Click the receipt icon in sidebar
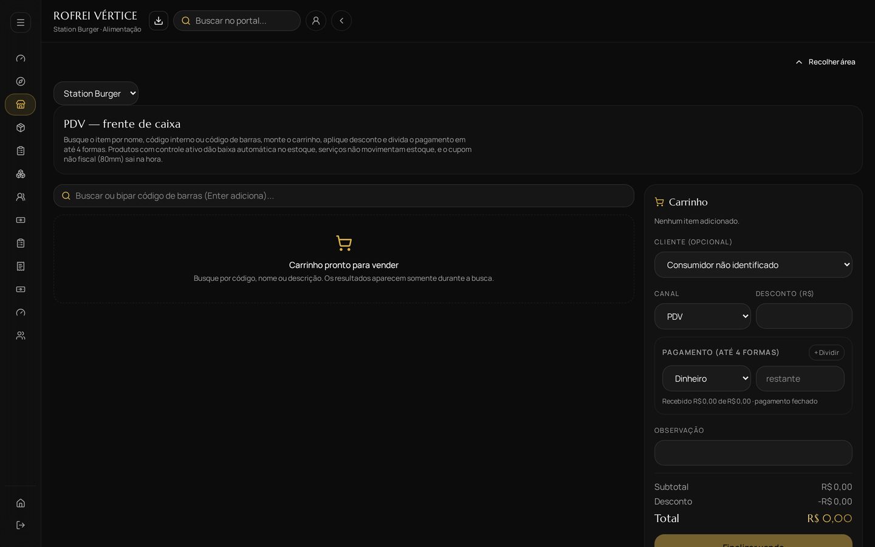Image resolution: width=875 pixels, height=547 pixels. click(x=21, y=266)
